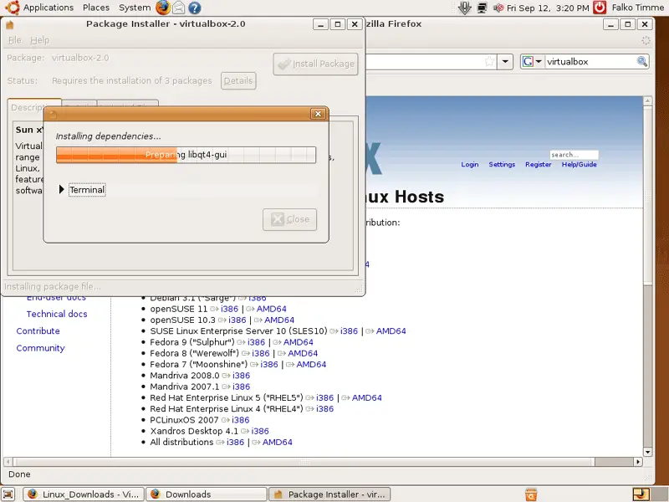Open the update notifier tray icon

[x=465, y=8]
